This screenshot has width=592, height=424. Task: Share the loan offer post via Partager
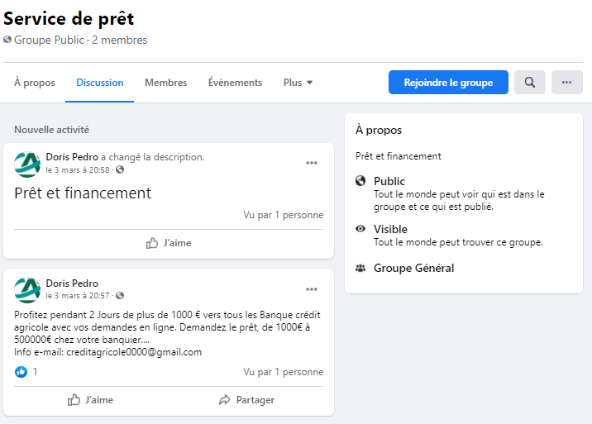coord(246,400)
